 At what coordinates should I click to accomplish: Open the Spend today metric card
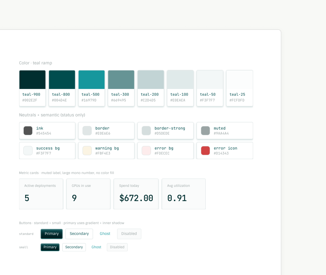tap(136, 194)
